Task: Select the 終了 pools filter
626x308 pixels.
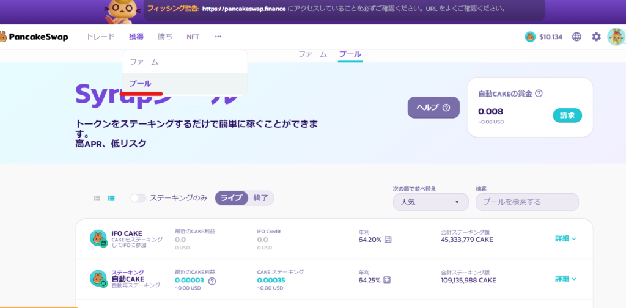Action: tap(260, 198)
